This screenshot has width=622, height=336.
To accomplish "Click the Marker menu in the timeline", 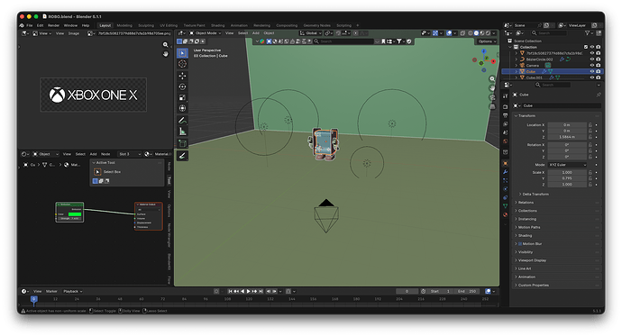I will pyautogui.click(x=51, y=291).
